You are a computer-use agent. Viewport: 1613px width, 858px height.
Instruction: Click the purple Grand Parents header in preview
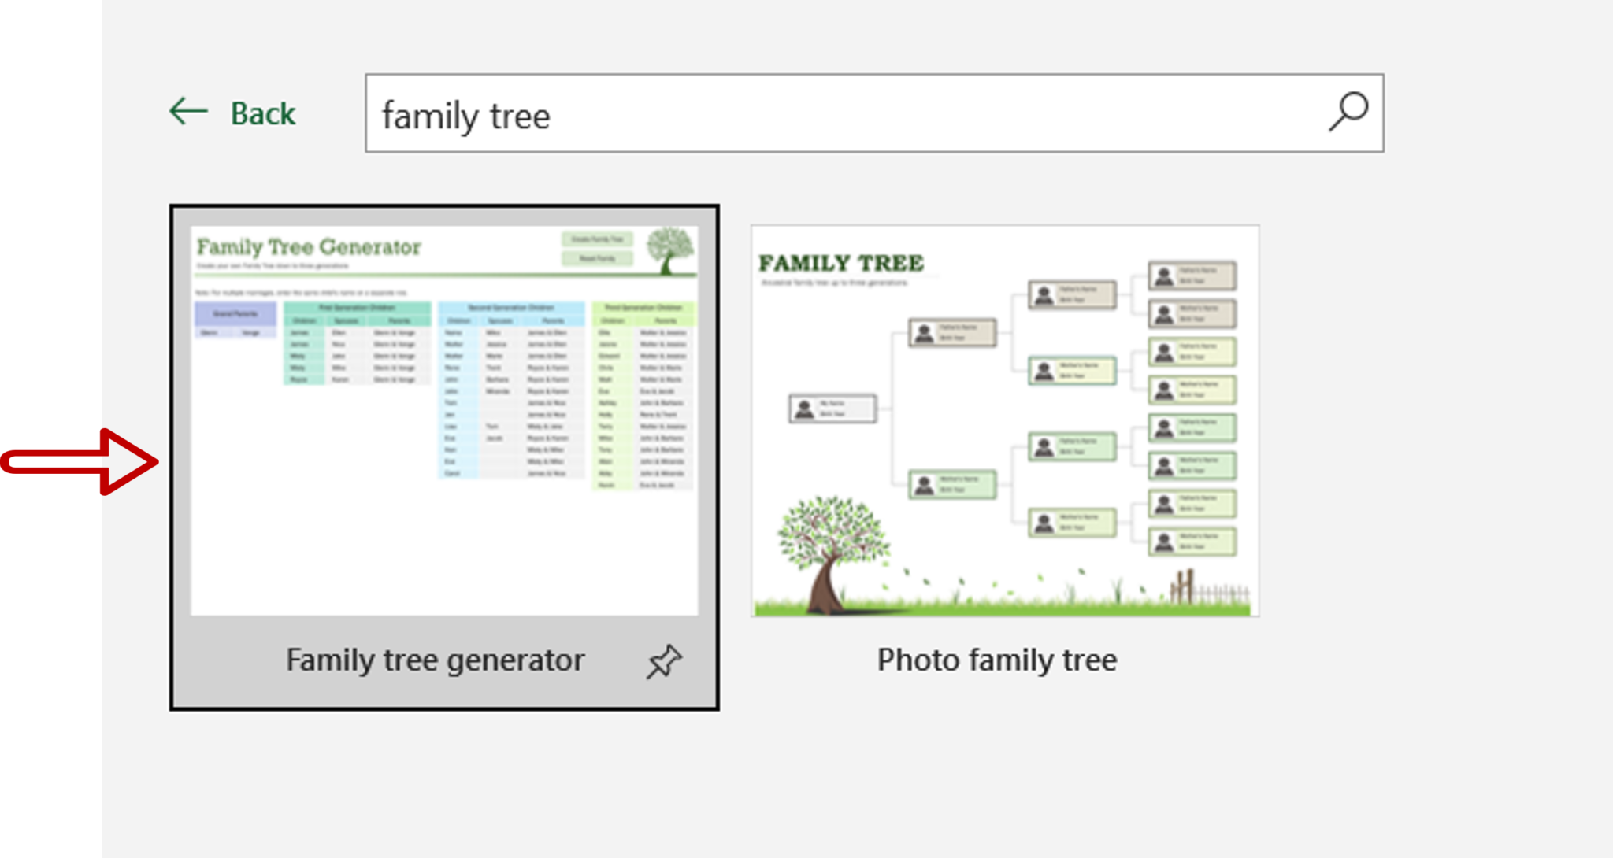(x=235, y=313)
